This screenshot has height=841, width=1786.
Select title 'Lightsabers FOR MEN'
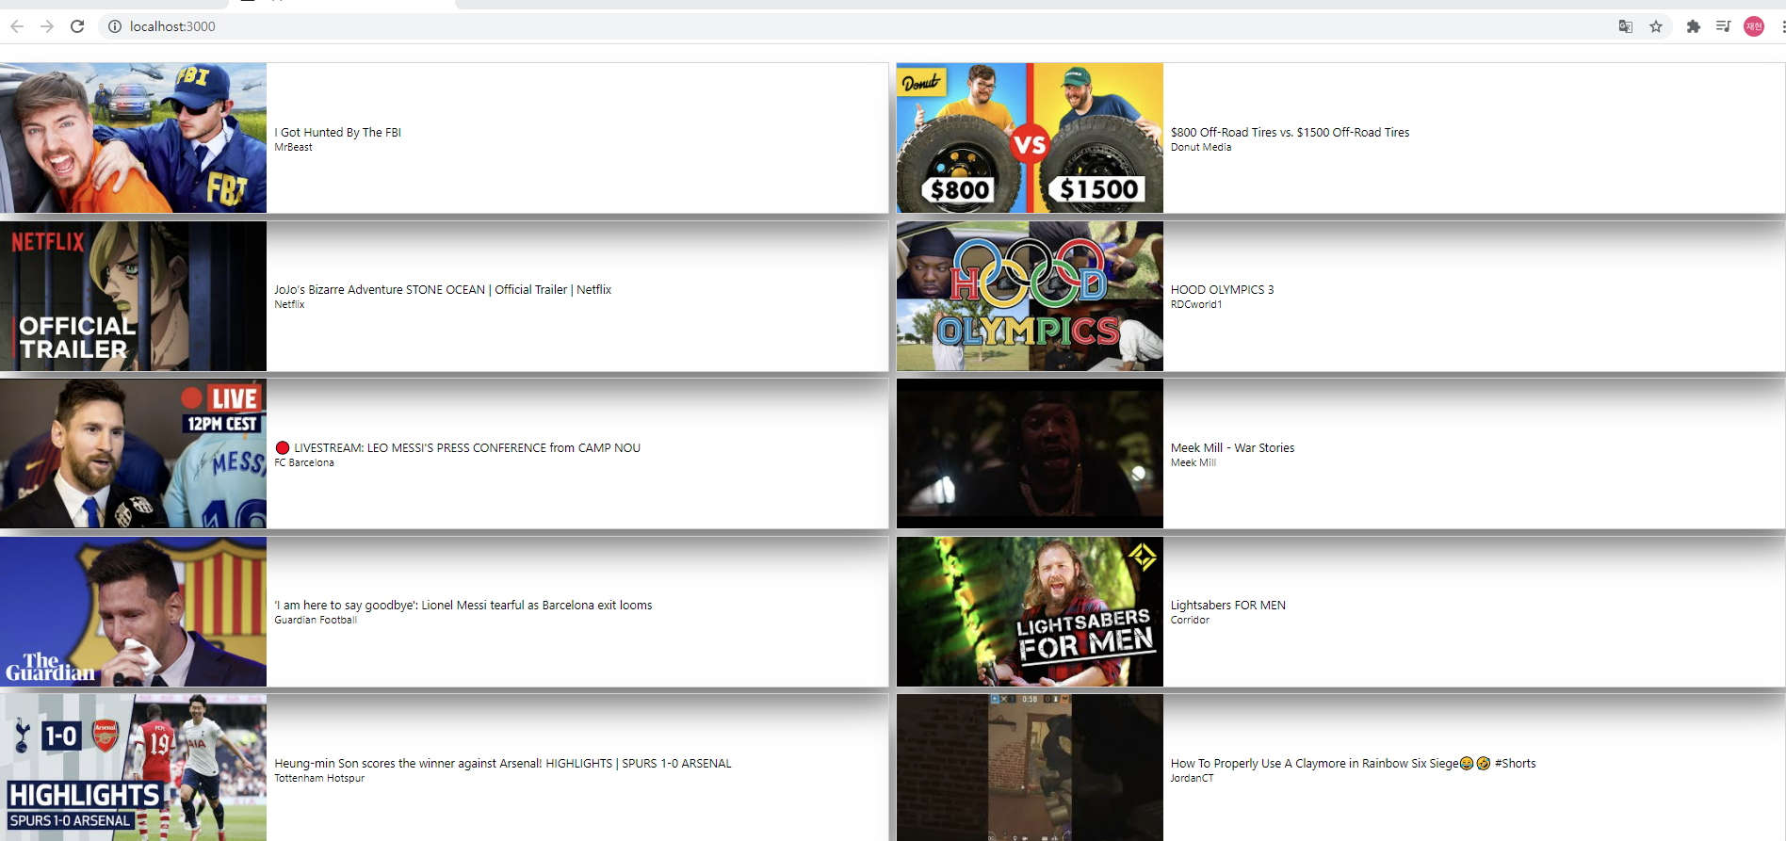(1228, 606)
